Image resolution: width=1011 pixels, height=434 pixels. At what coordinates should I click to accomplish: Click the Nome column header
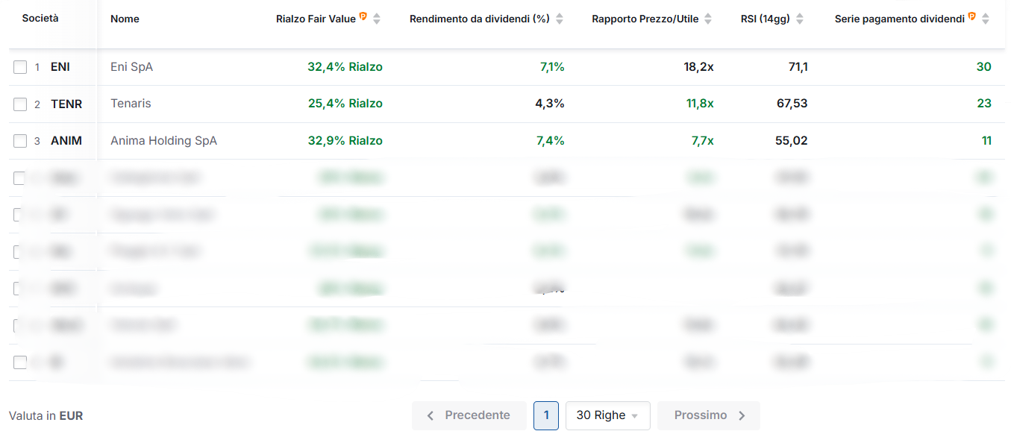[125, 19]
